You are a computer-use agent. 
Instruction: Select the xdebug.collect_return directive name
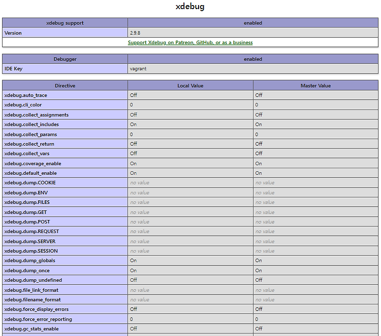29,144
